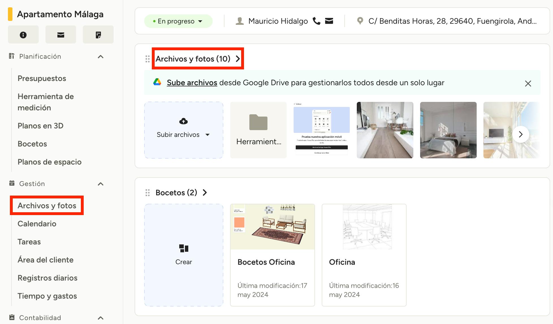Screen dimensions: 553x324
Task: Call Mauricio Hidalgo via phone icon
Action: point(316,21)
